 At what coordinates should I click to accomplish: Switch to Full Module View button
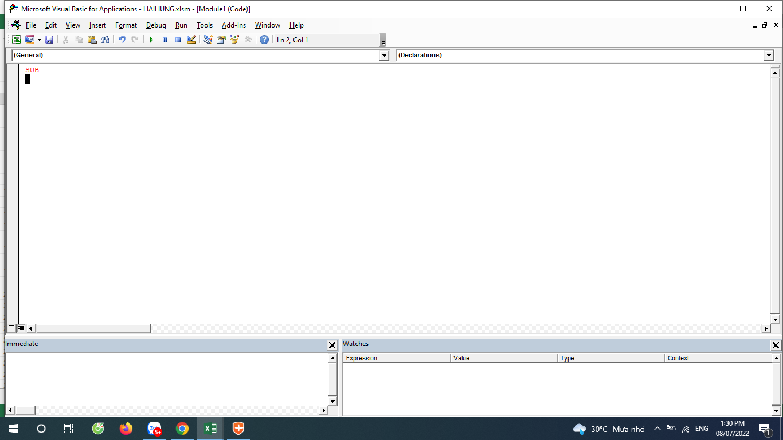pos(21,328)
